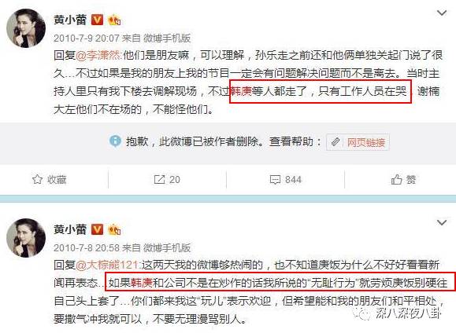This screenshot has height=333, width=456.
Task: Click the V verified badge on second post
Action: point(97,229)
